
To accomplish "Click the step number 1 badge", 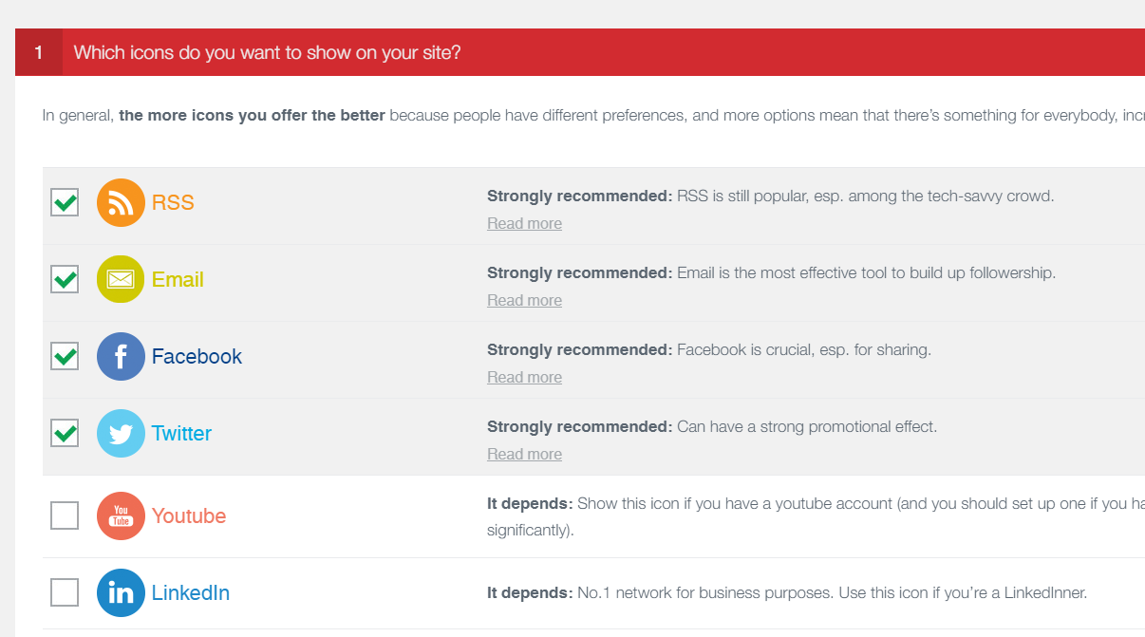I will coord(39,52).
